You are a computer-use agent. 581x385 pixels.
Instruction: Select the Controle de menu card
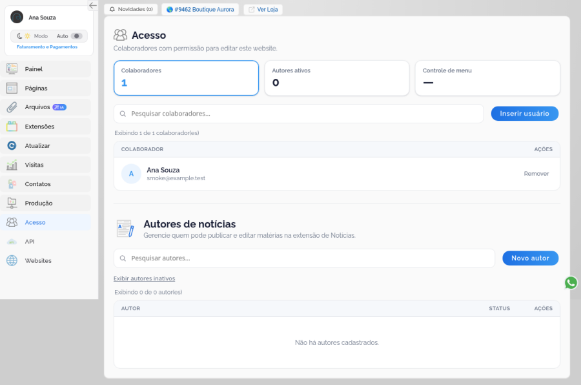coord(487,78)
